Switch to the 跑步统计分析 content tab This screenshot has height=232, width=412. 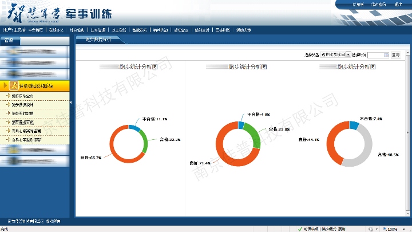pyautogui.click(x=98, y=40)
